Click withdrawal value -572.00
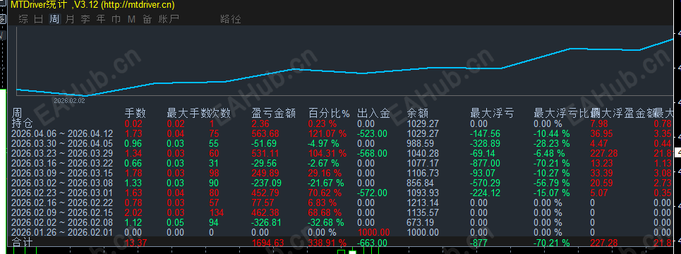681x254 pixels. point(372,193)
